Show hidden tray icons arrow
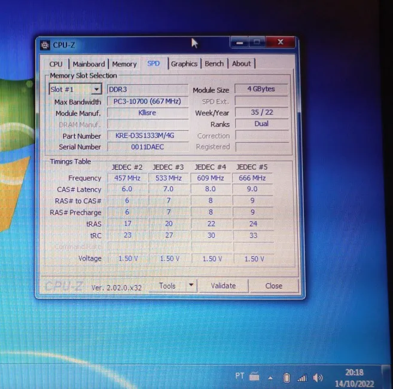This screenshot has height=389, width=393. 270,378
